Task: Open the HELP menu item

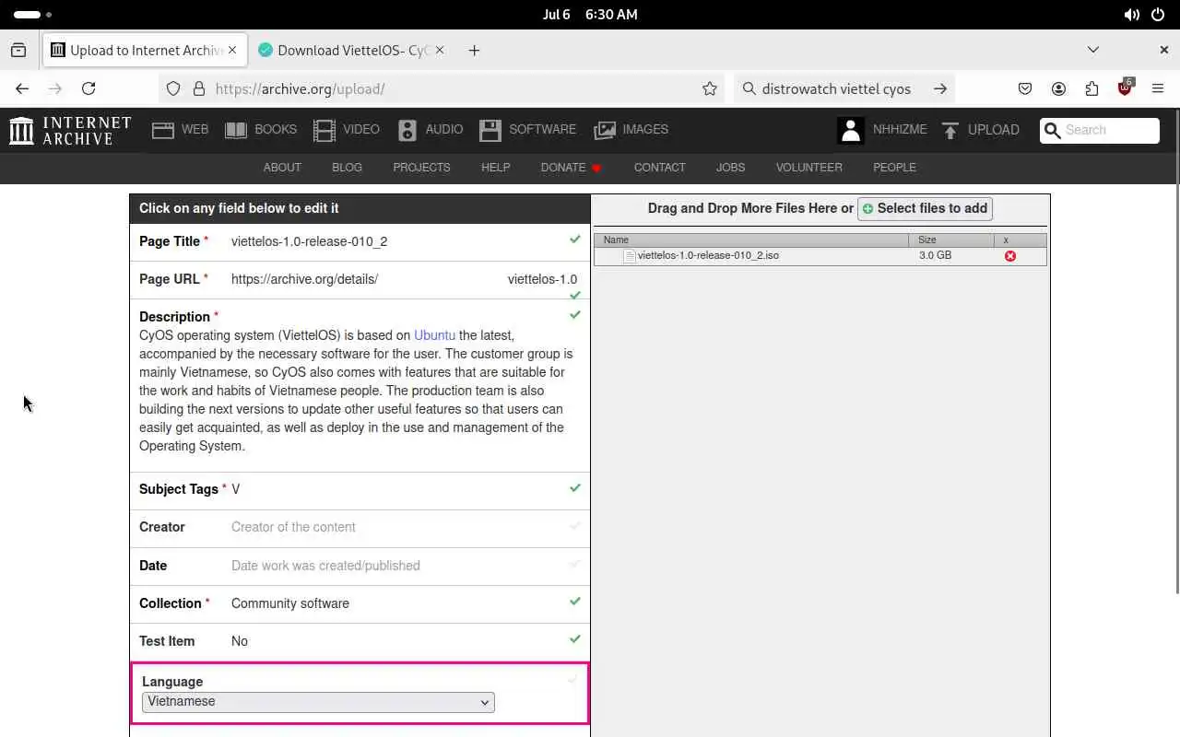Action: coord(495,168)
